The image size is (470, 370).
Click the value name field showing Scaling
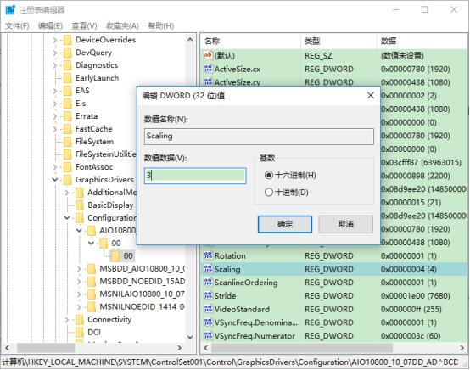[x=259, y=137]
